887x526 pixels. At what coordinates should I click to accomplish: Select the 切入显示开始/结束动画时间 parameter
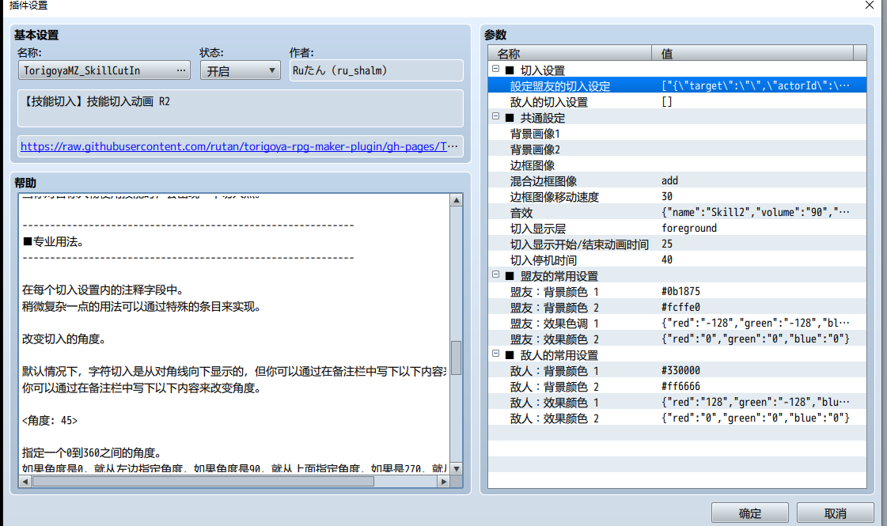pos(677,244)
